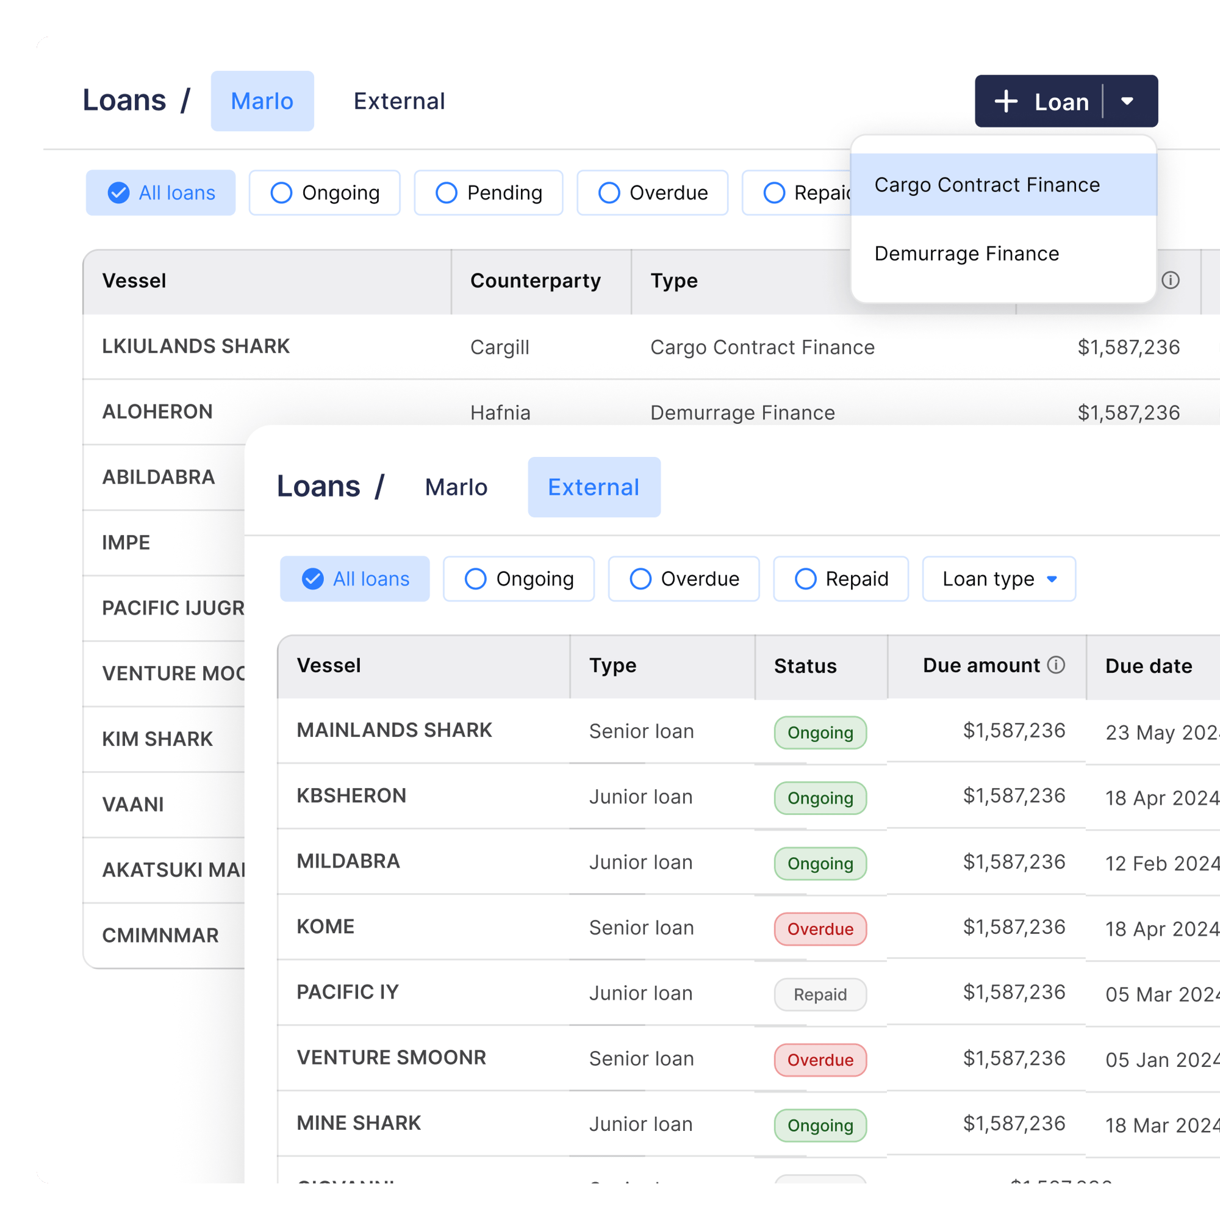Click the info icon next to Due amount
Image resolution: width=1220 pixels, height=1220 pixels.
[x=1056, y=664]
